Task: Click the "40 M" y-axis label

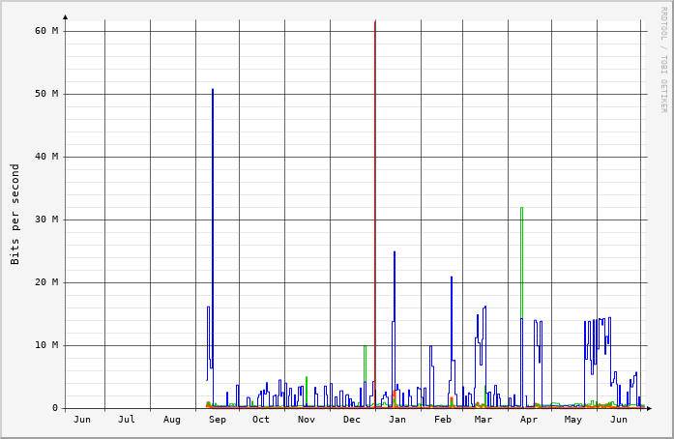Action: 46,157
